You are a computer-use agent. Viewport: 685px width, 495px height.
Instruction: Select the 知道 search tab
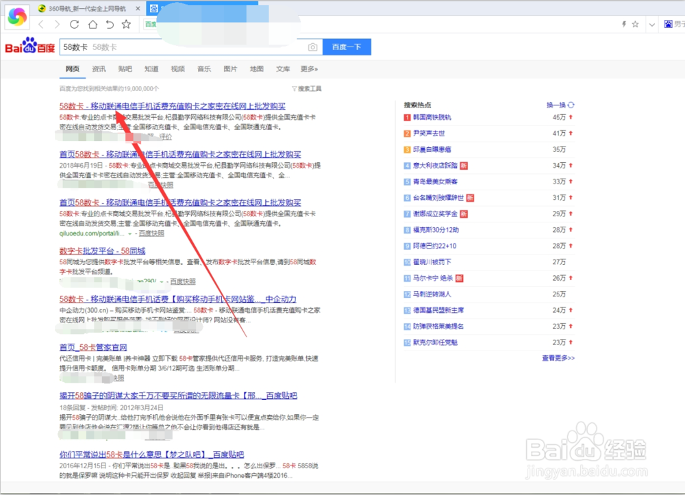pos(151,69)
